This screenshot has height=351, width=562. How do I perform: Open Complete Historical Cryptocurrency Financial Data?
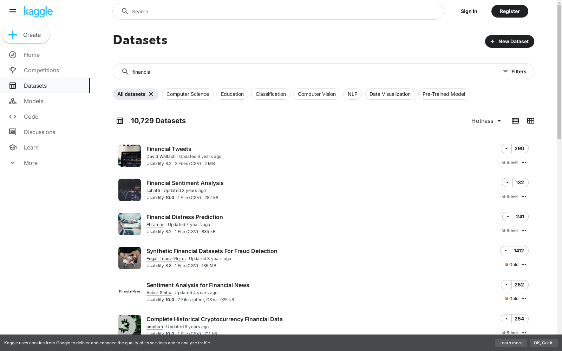point(214,319)
